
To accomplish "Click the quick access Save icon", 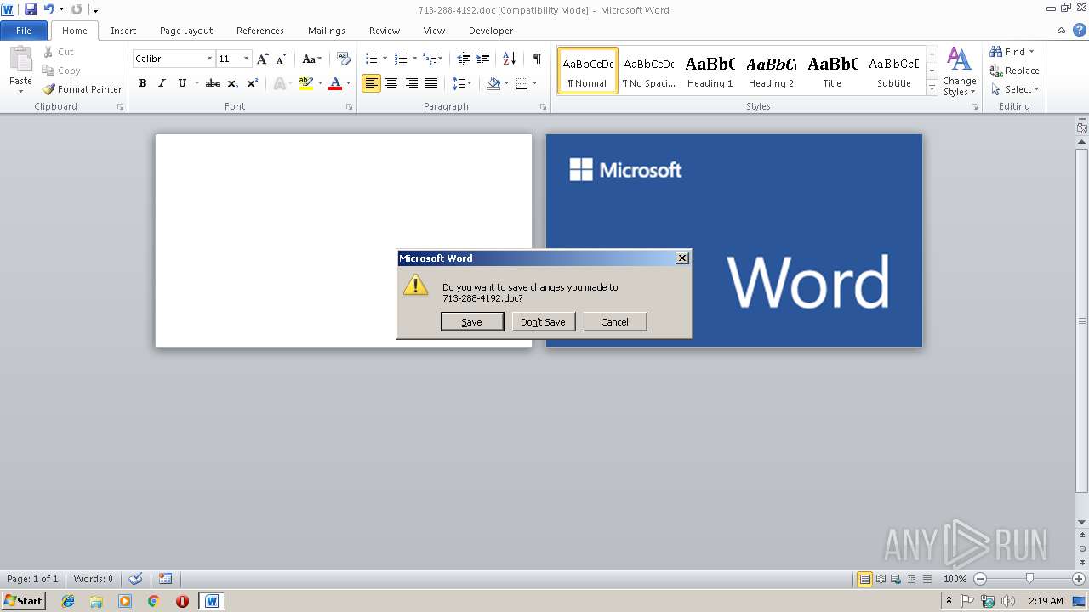I will (31, 9).
